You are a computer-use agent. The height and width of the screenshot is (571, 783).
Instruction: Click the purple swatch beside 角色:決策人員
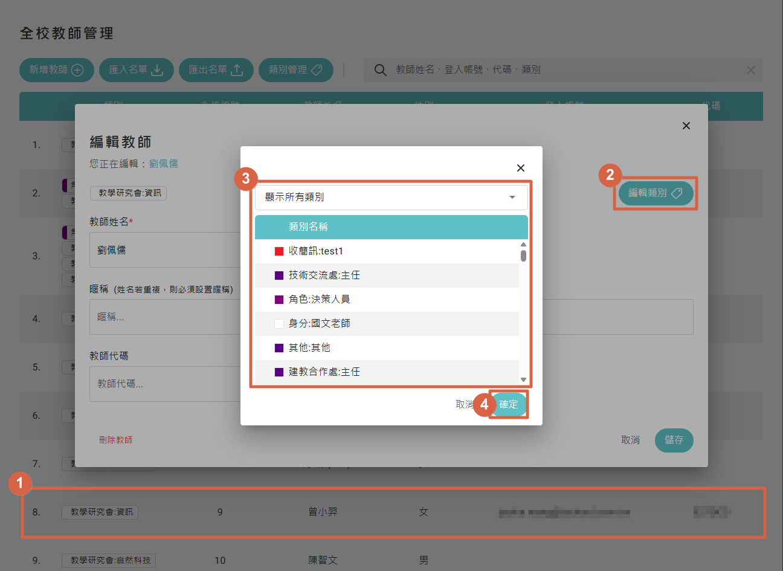click(x=279, y=300)
